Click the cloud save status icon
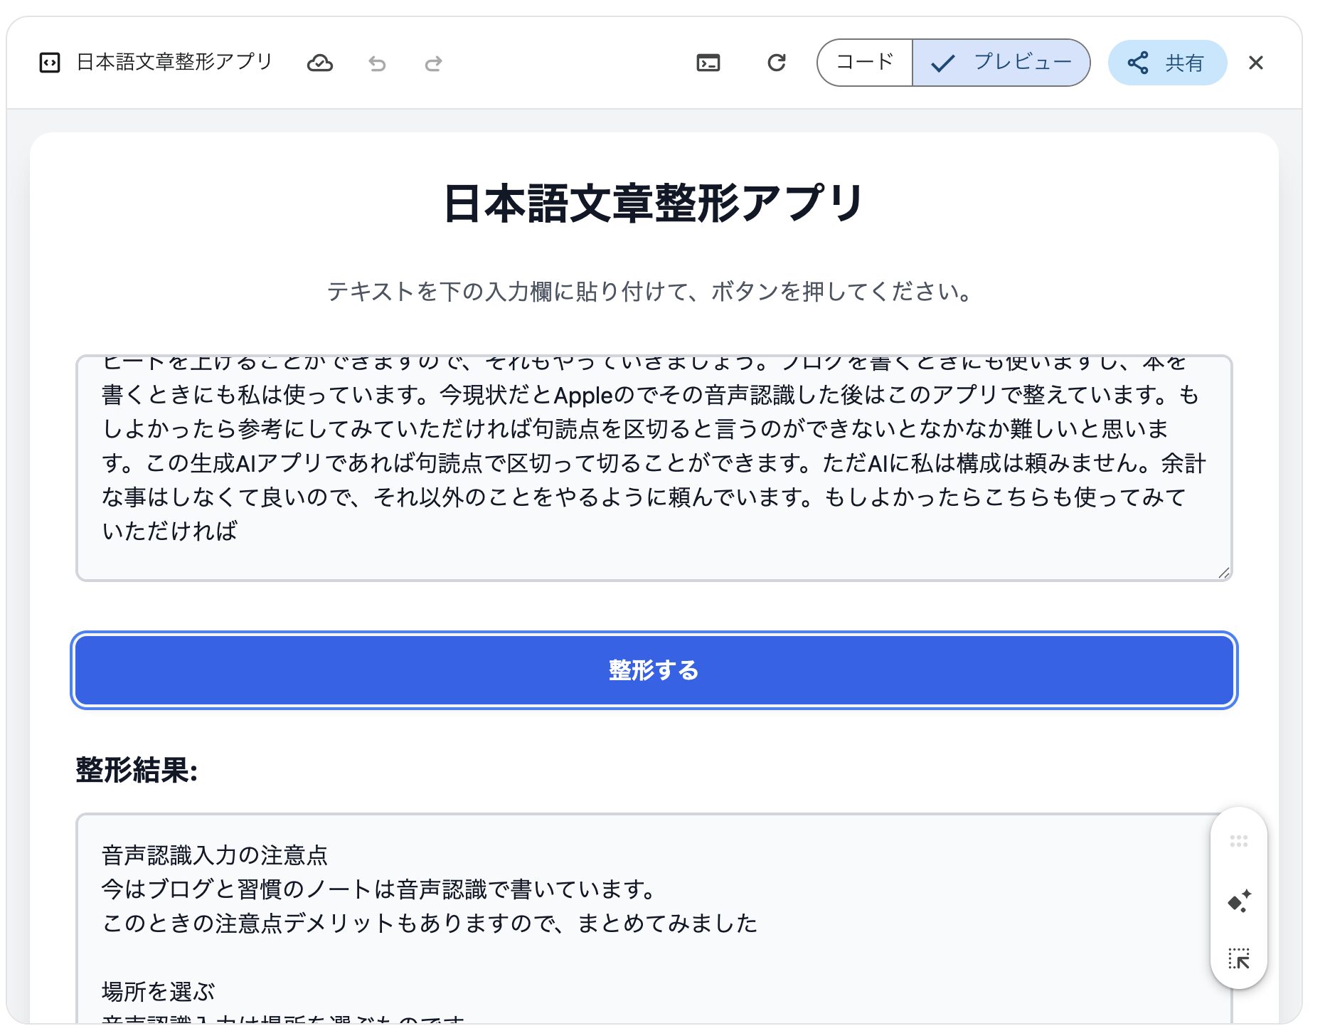The width and height of the screenshot is (1330, 1026). (x=319, y=63)
